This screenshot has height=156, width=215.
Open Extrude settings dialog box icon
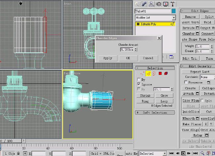pyautogui.click(x=197, y=28)
